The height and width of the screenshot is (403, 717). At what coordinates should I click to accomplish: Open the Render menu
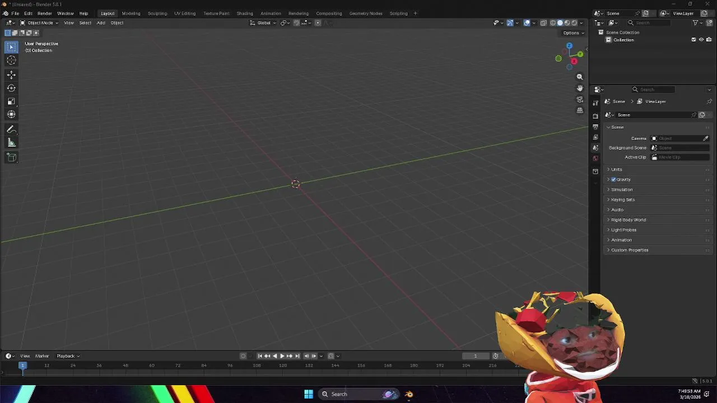(x=45, y=13)
